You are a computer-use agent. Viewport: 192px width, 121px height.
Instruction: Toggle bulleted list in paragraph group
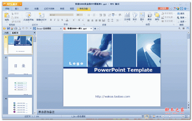tap(89, 15)
